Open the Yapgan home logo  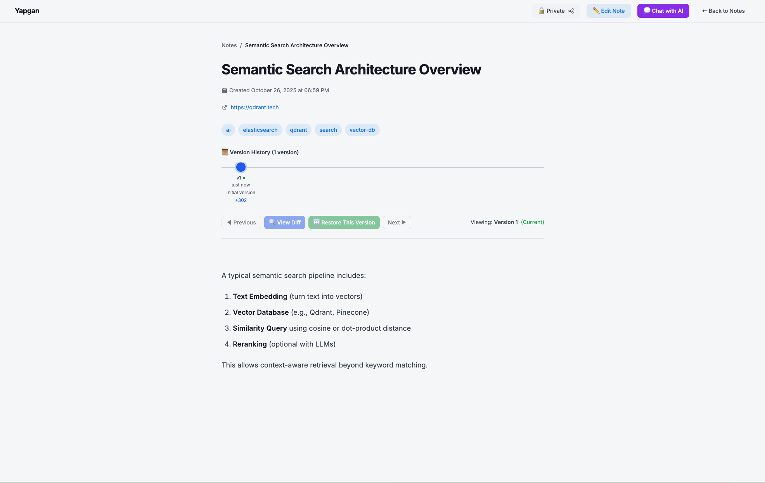point(27,11)
